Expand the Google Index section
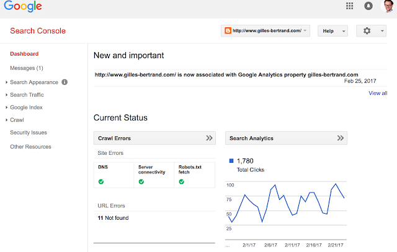This screenshot has height=252, width=397. point(26,107)
